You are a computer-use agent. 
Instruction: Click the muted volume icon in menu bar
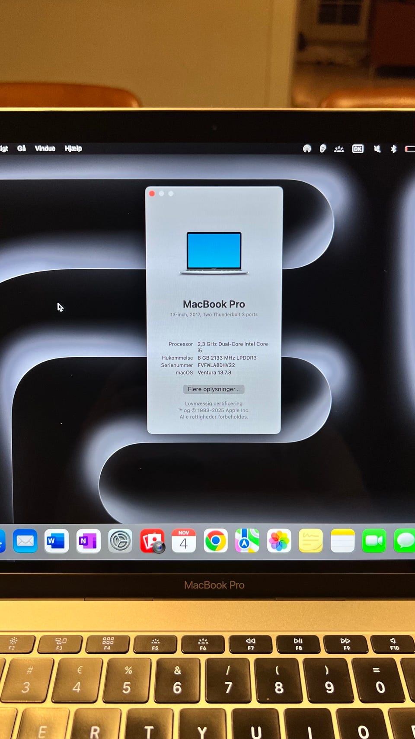point(377,149)
